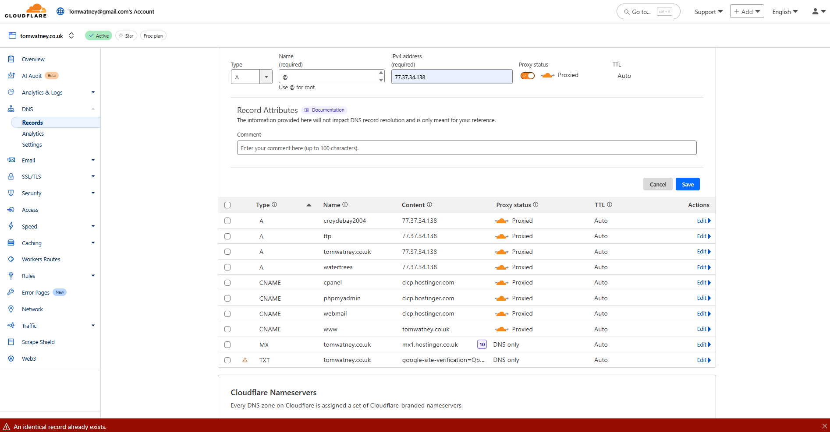The image size is (830, 432).
Task: Click the Analytics & Logs clock icon
Action: 11,92
